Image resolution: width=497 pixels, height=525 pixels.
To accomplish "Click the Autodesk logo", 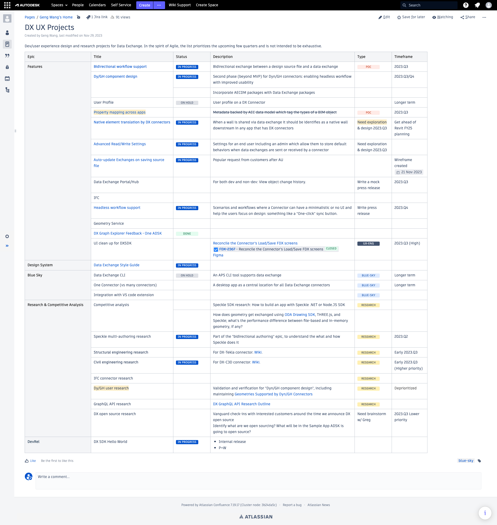I will tap(28, 5).
